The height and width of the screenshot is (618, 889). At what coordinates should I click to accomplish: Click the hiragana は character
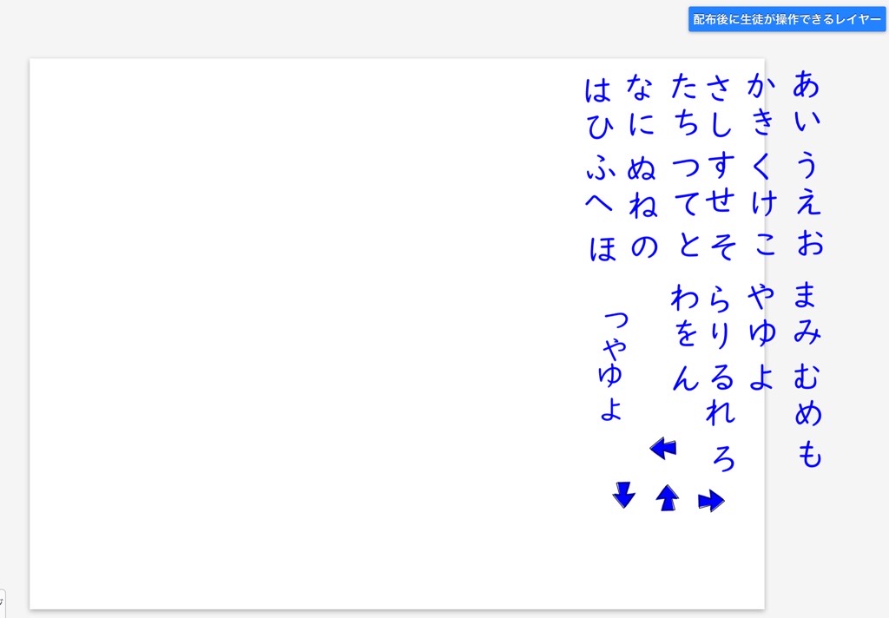pos(599,89)
